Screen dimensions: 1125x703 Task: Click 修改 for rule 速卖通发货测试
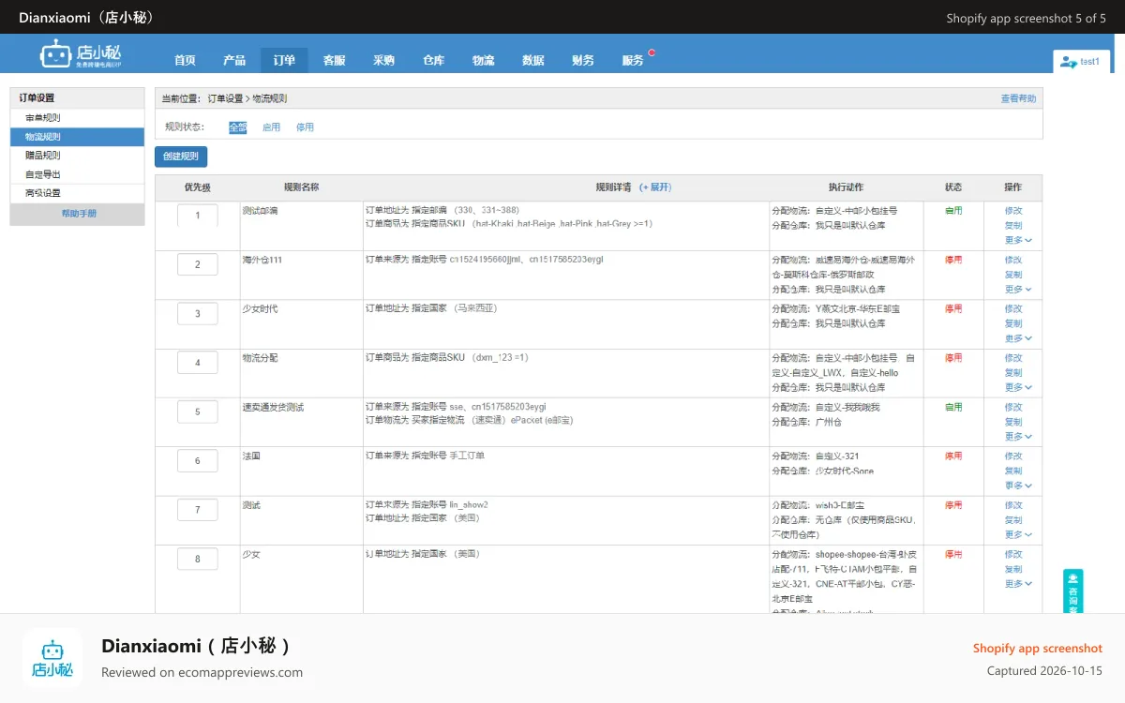(x=1013, y=407)
